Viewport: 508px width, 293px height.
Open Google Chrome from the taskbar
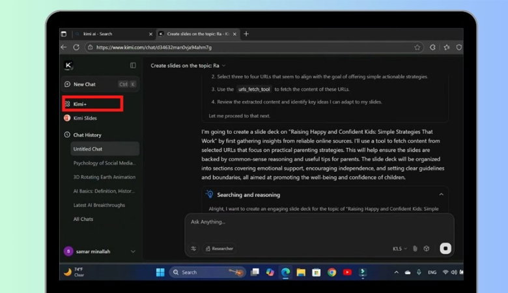tap(332, 272)
